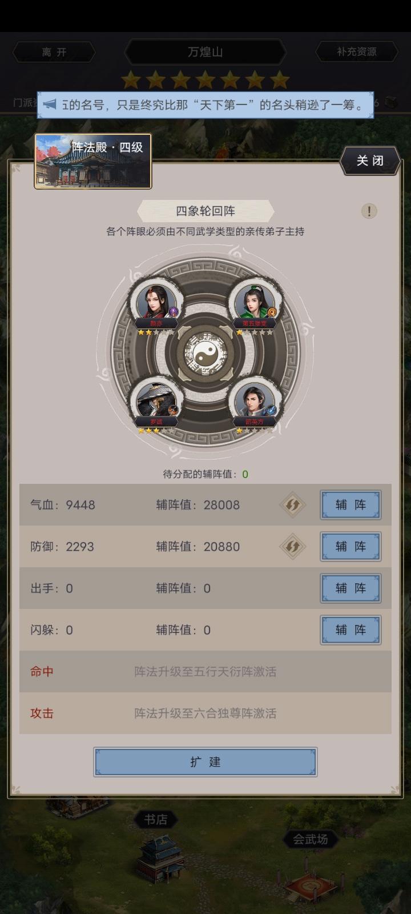Close the panel with 关闭

370,161
